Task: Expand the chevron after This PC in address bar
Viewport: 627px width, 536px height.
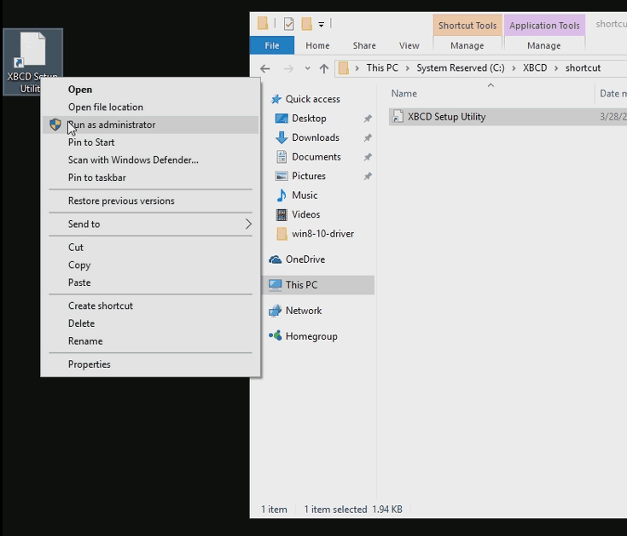Action: [x=408, y=68]
